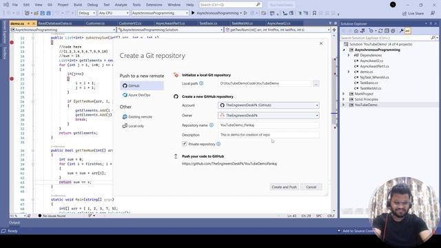This screenshot has width=441, height=248.
Task: Select TaskWaitAll.cs in Solution Explorer
Action: click(371, 88)
